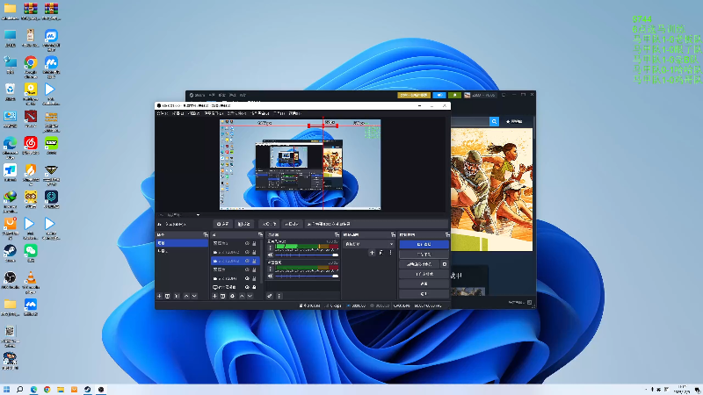Viewport: 703px width, 395px height.
Task: Adjust the second mixer channel volume slider
Action: pyautogui.click(x=307, y=276)
